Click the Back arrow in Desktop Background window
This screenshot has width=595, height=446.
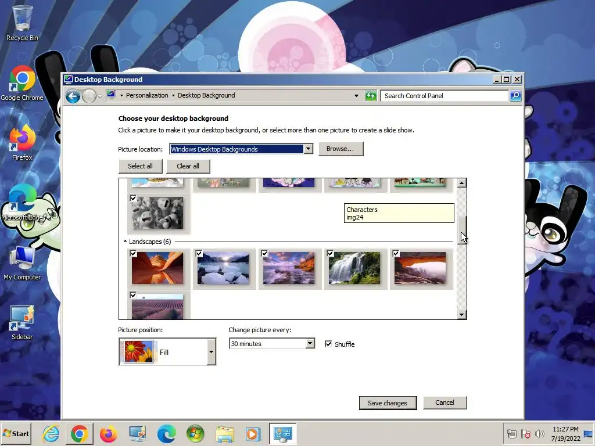73,96
